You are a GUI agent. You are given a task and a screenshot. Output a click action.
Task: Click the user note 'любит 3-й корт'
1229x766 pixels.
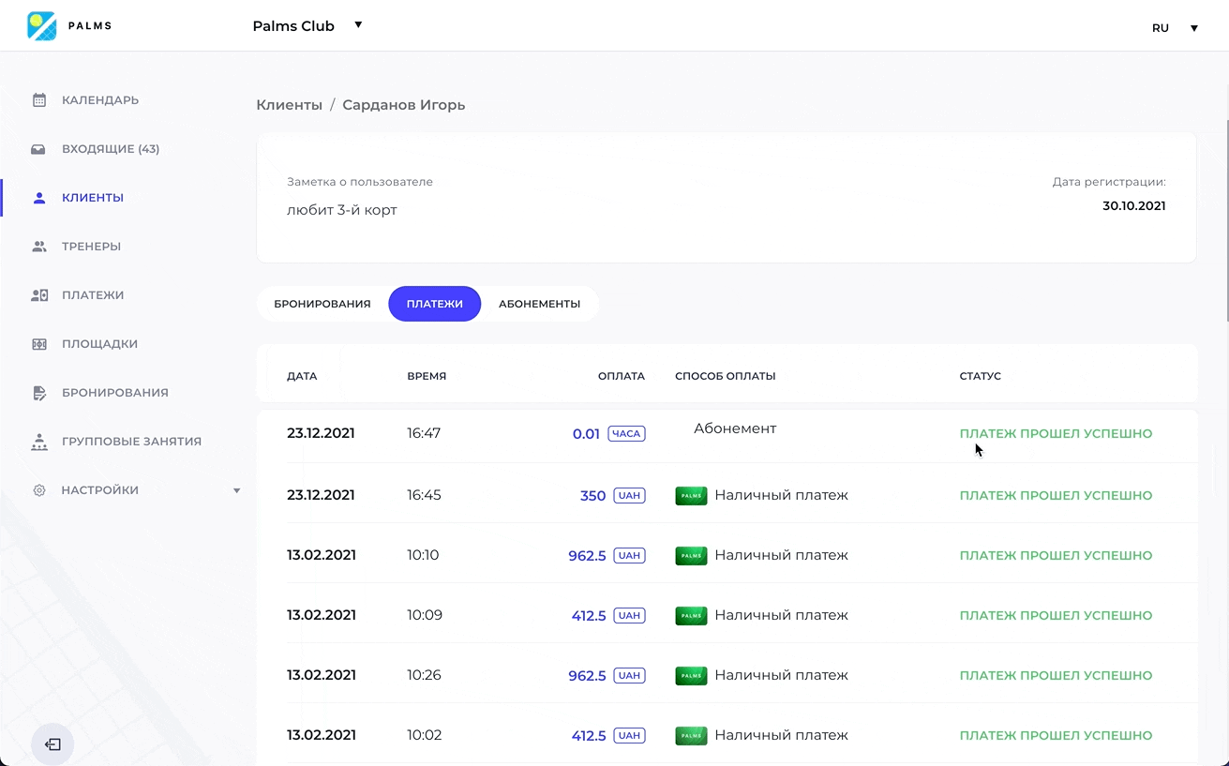point(342,210)
